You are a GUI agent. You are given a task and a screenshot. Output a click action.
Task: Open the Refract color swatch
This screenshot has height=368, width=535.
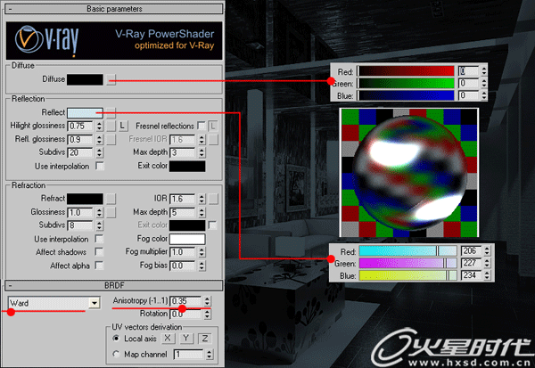point(85,199)
